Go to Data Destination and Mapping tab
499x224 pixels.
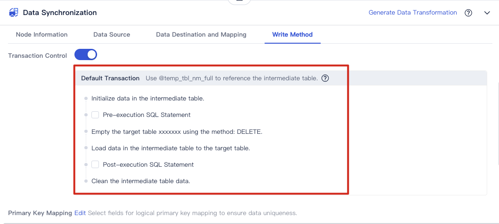pyautogui.click(x=201, y=35)
